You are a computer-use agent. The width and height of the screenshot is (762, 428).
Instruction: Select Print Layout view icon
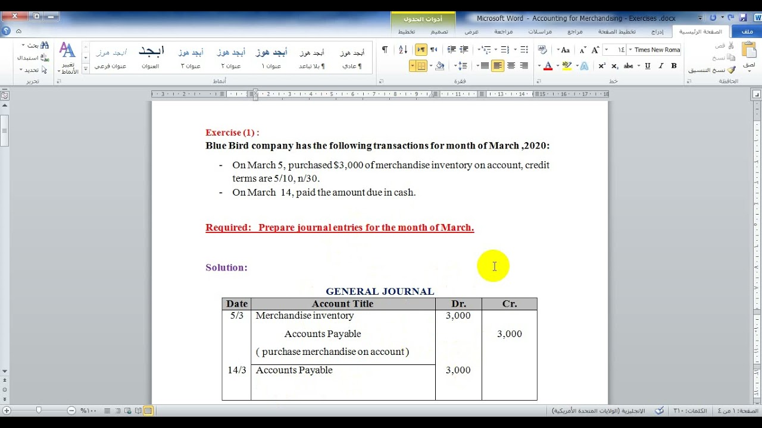pos(148,410)
